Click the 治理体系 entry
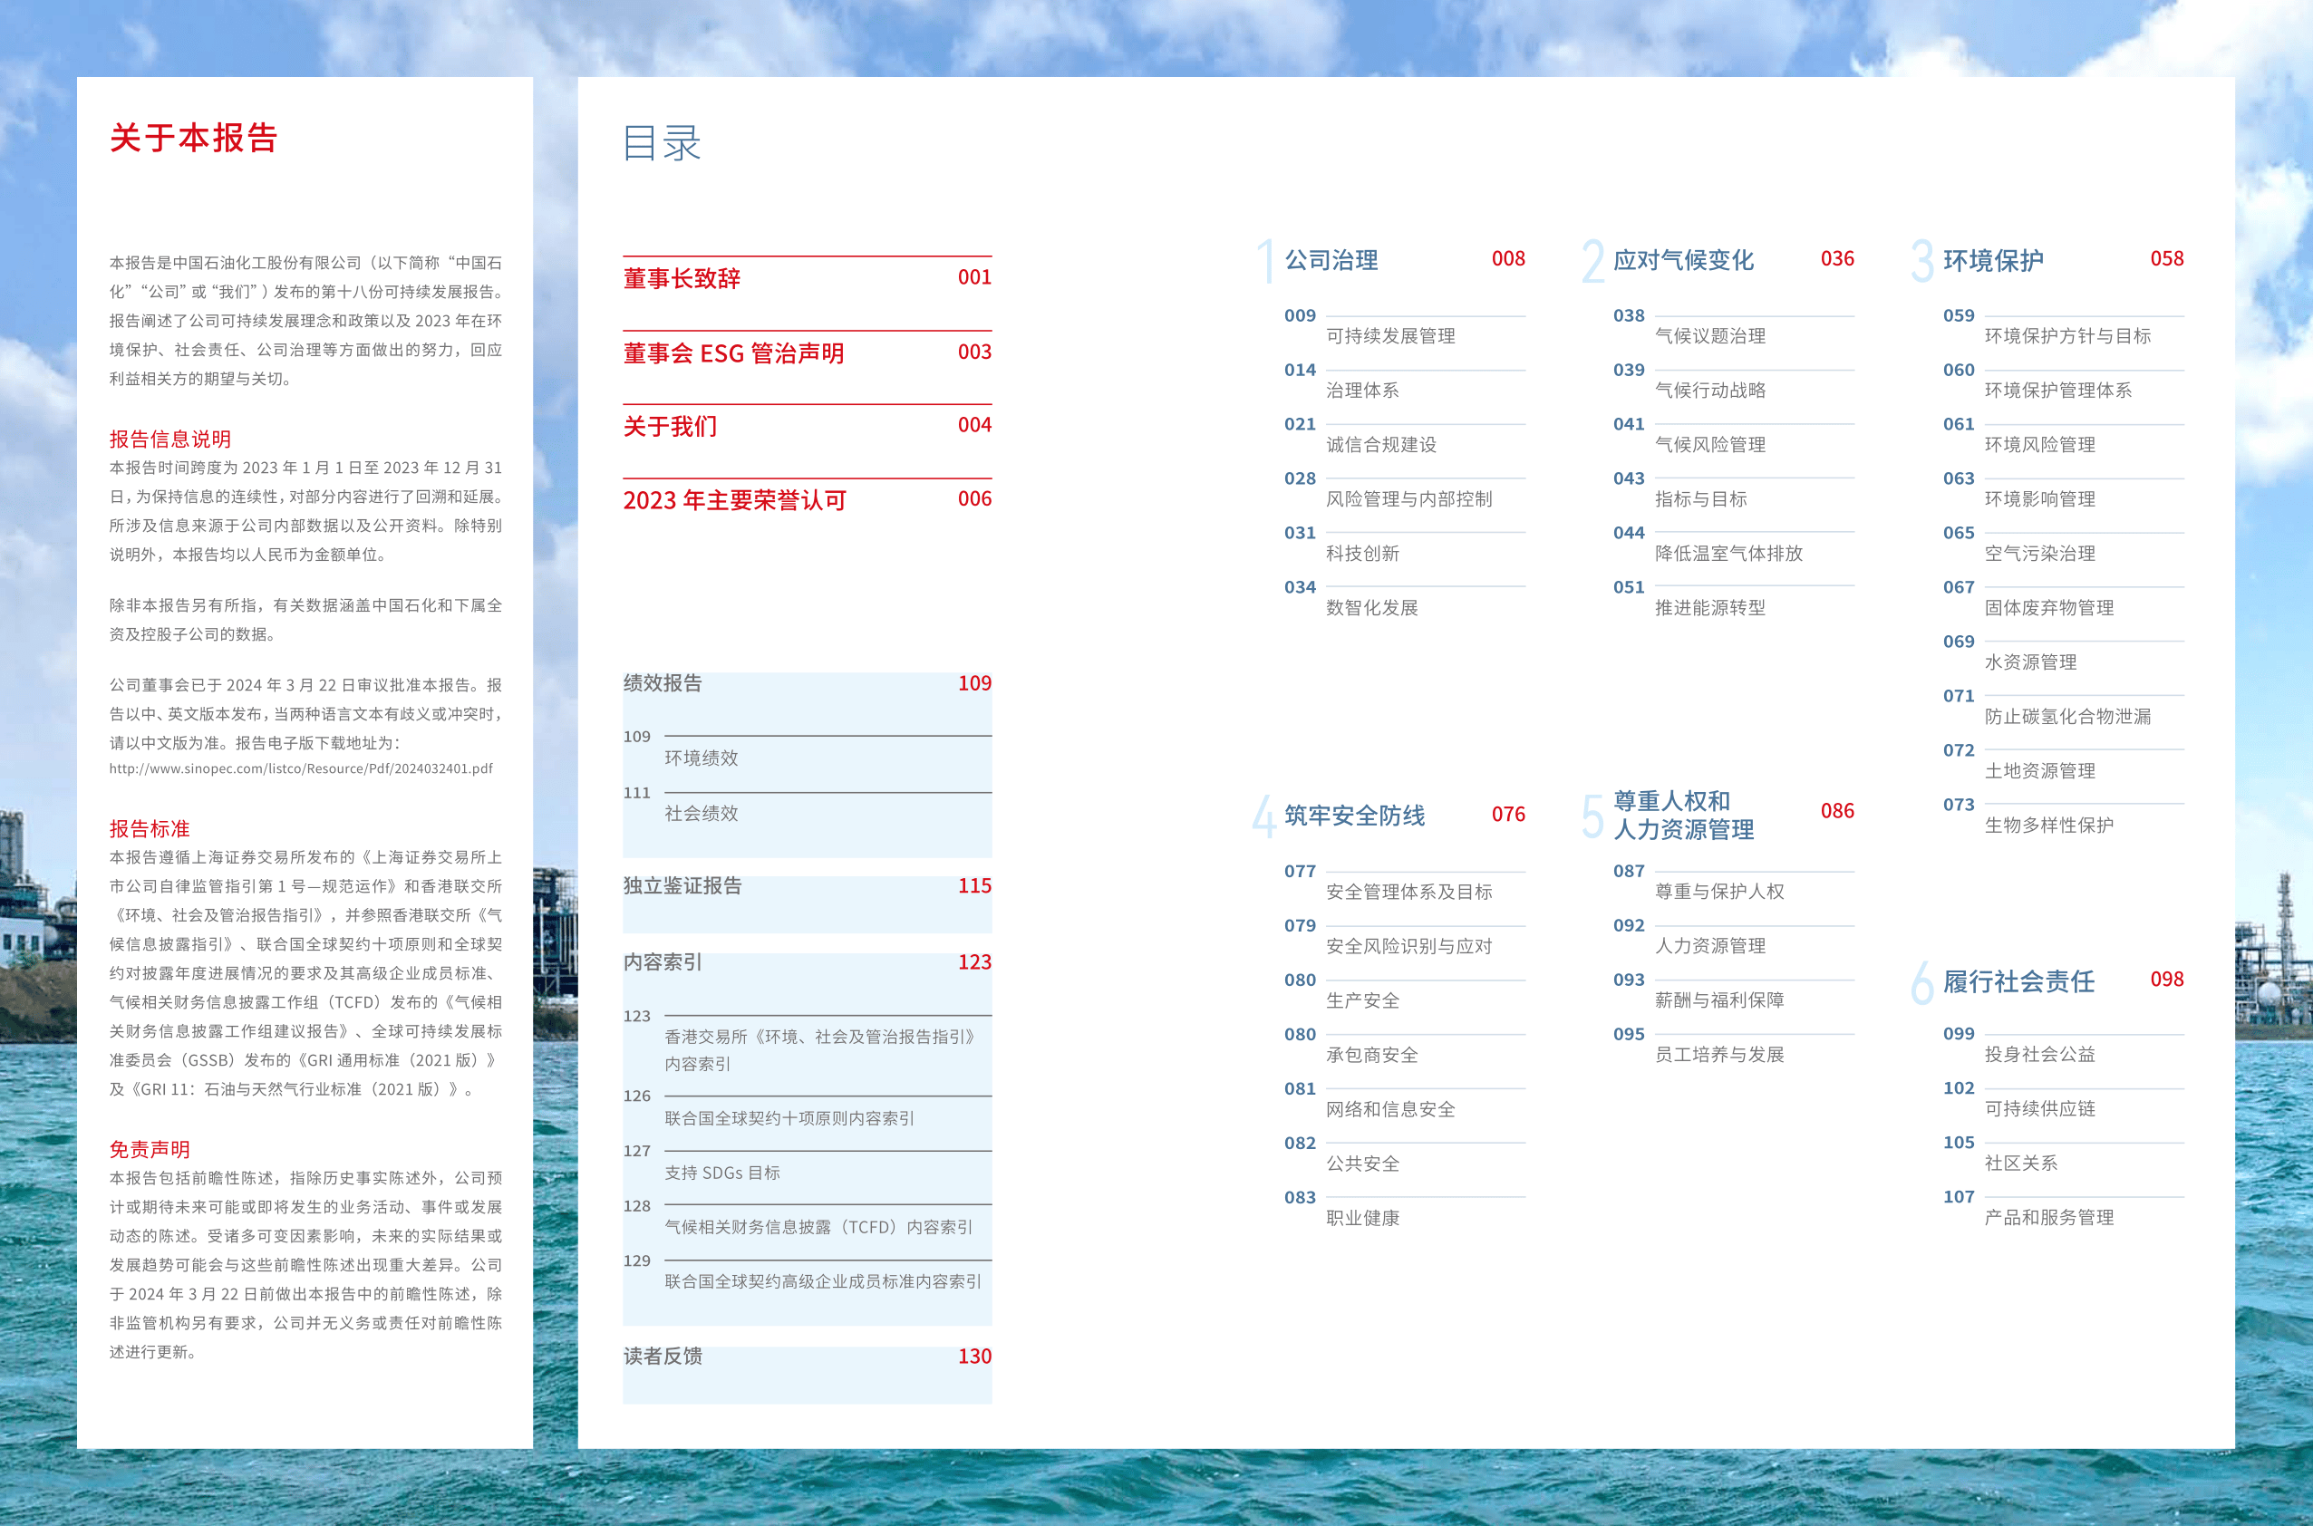Screen dimensions: 2313x1526 pos(1362,391)
